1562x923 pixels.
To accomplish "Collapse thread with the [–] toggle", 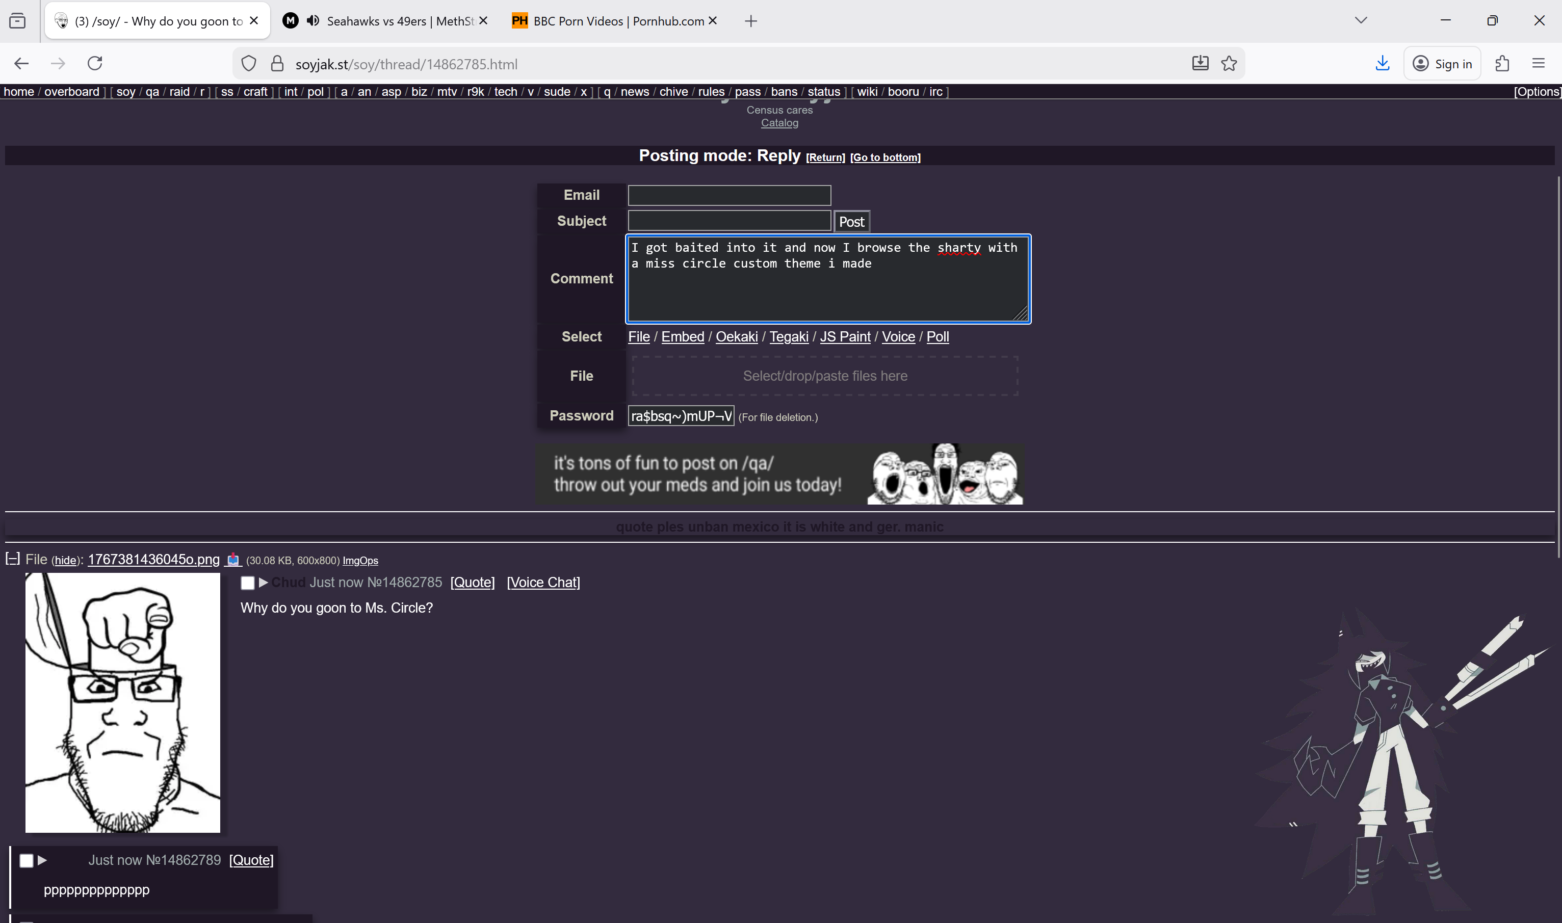I will (x=12, y=559).
